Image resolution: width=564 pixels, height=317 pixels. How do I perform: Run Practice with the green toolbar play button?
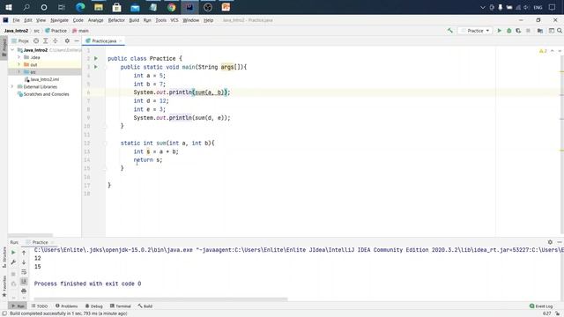tap(500, 31)
